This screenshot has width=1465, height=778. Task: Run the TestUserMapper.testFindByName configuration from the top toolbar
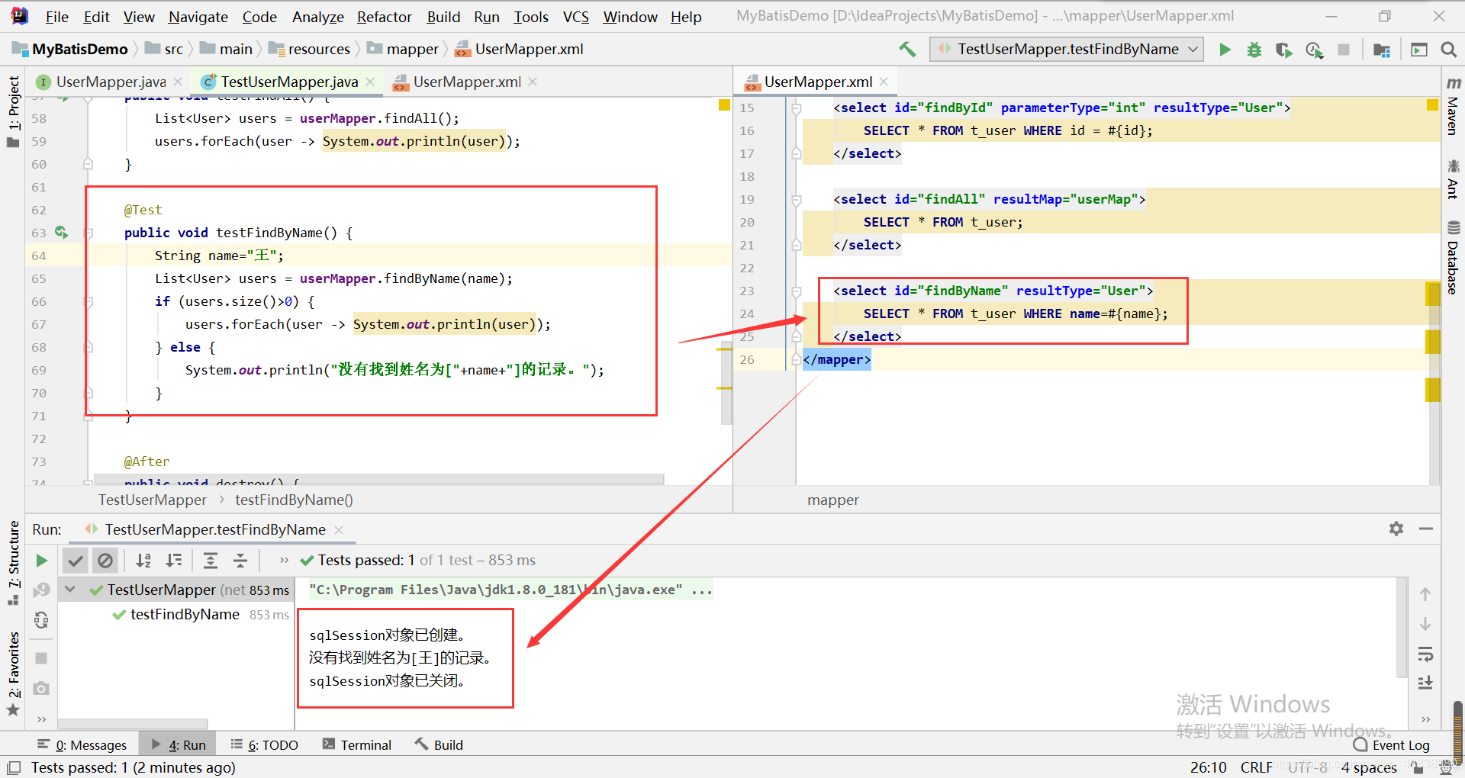[x=1225, y=50]
